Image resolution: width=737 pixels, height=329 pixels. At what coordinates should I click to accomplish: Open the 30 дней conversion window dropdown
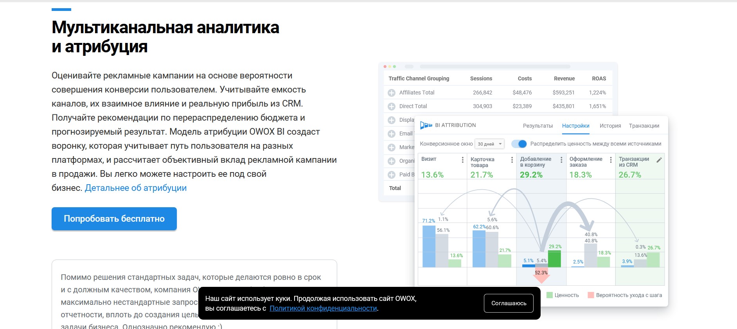489,144
